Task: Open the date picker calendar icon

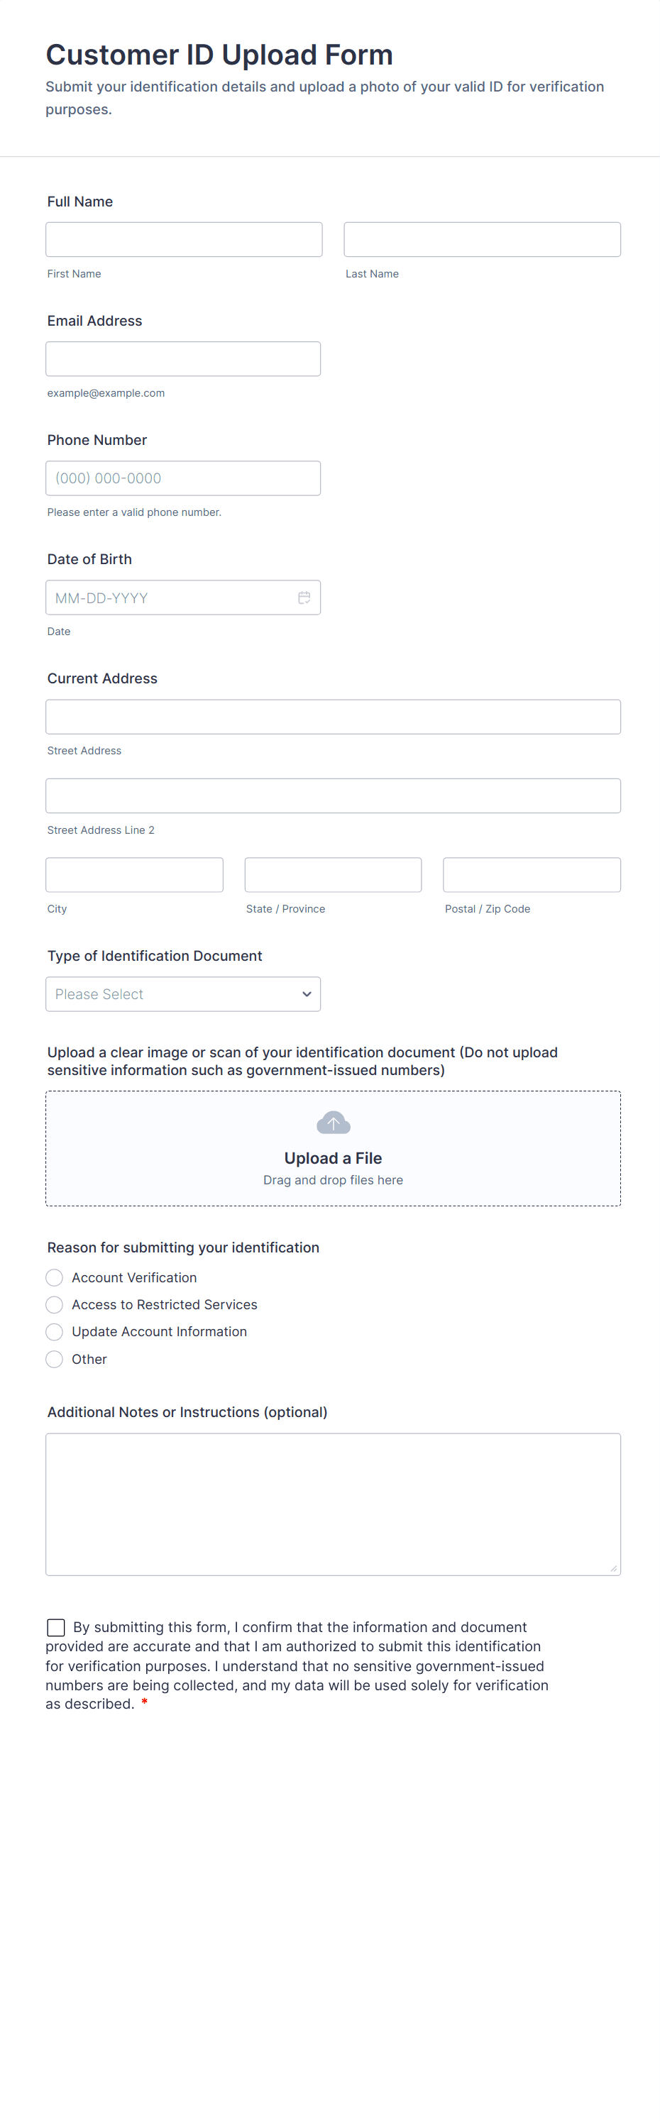Action: tap(304, 597)
